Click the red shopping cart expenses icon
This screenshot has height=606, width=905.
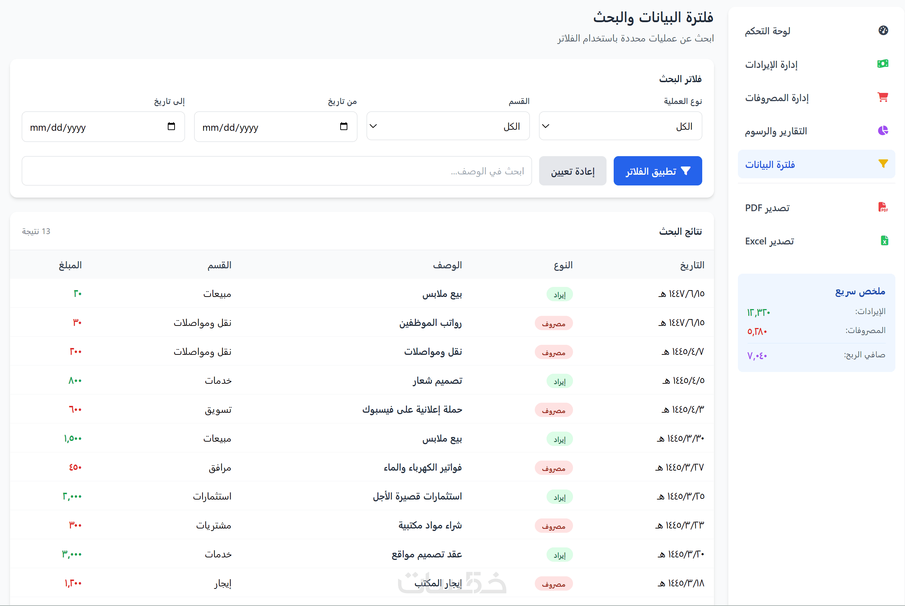(883, 98)
